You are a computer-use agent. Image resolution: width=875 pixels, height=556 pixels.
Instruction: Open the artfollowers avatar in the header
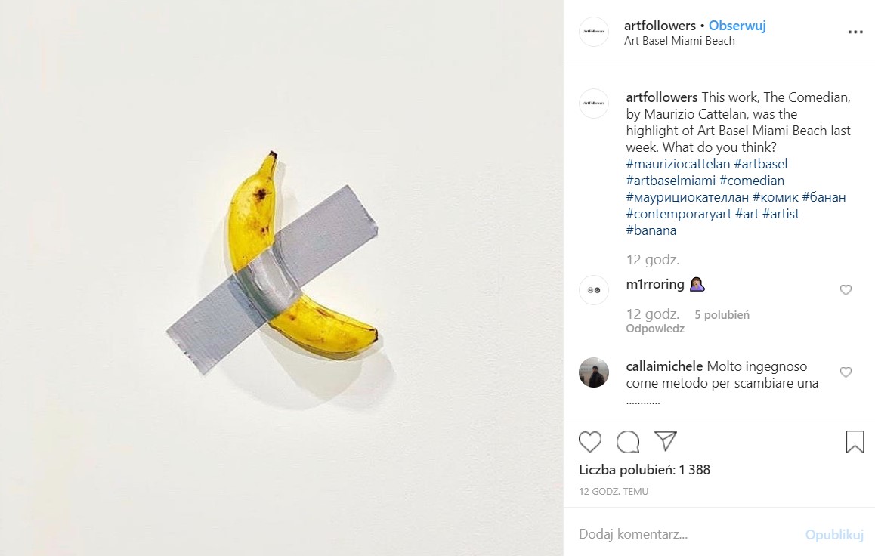pyautogui.click(x=594, y=32)
